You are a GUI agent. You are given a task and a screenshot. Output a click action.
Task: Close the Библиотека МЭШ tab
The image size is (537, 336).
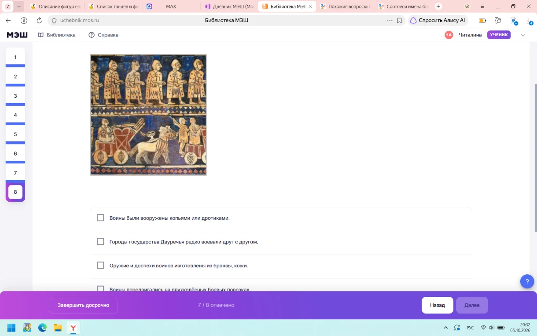point(310,7)
